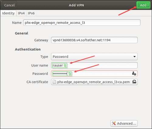
Task: Switch to the IPv4 tab
Action: [x=21, y=13]
